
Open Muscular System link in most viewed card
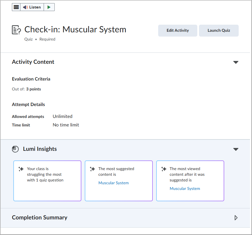(185, 189)
